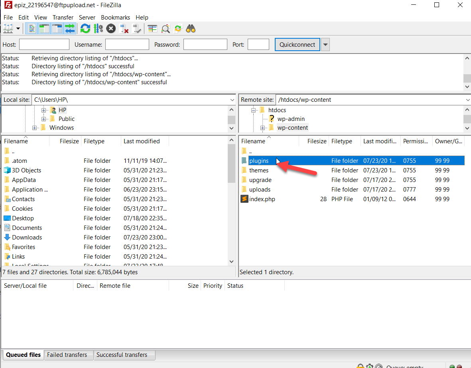Reconnect to the last used server
This screenshot has width=471, height=368.
coord(137,29)
